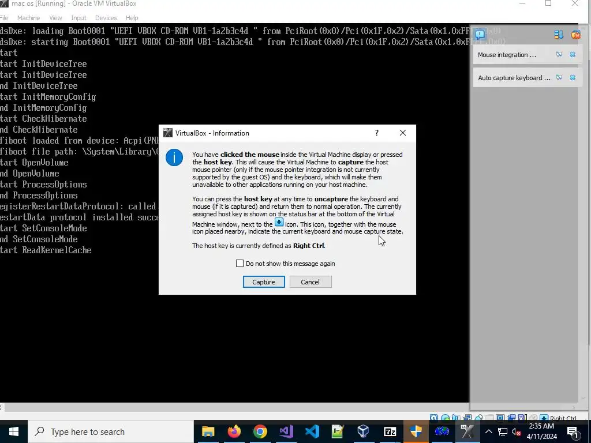This screenshot has width=591, height=443.
Task: Open Firefox from the taskbar
Action: [x=234, y=431]
